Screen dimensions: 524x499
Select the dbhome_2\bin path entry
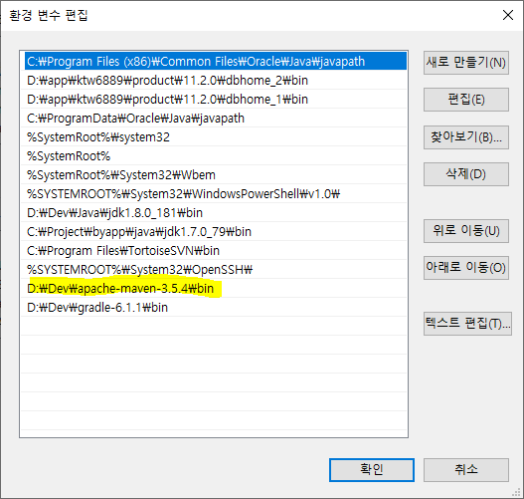coord(214,81)
